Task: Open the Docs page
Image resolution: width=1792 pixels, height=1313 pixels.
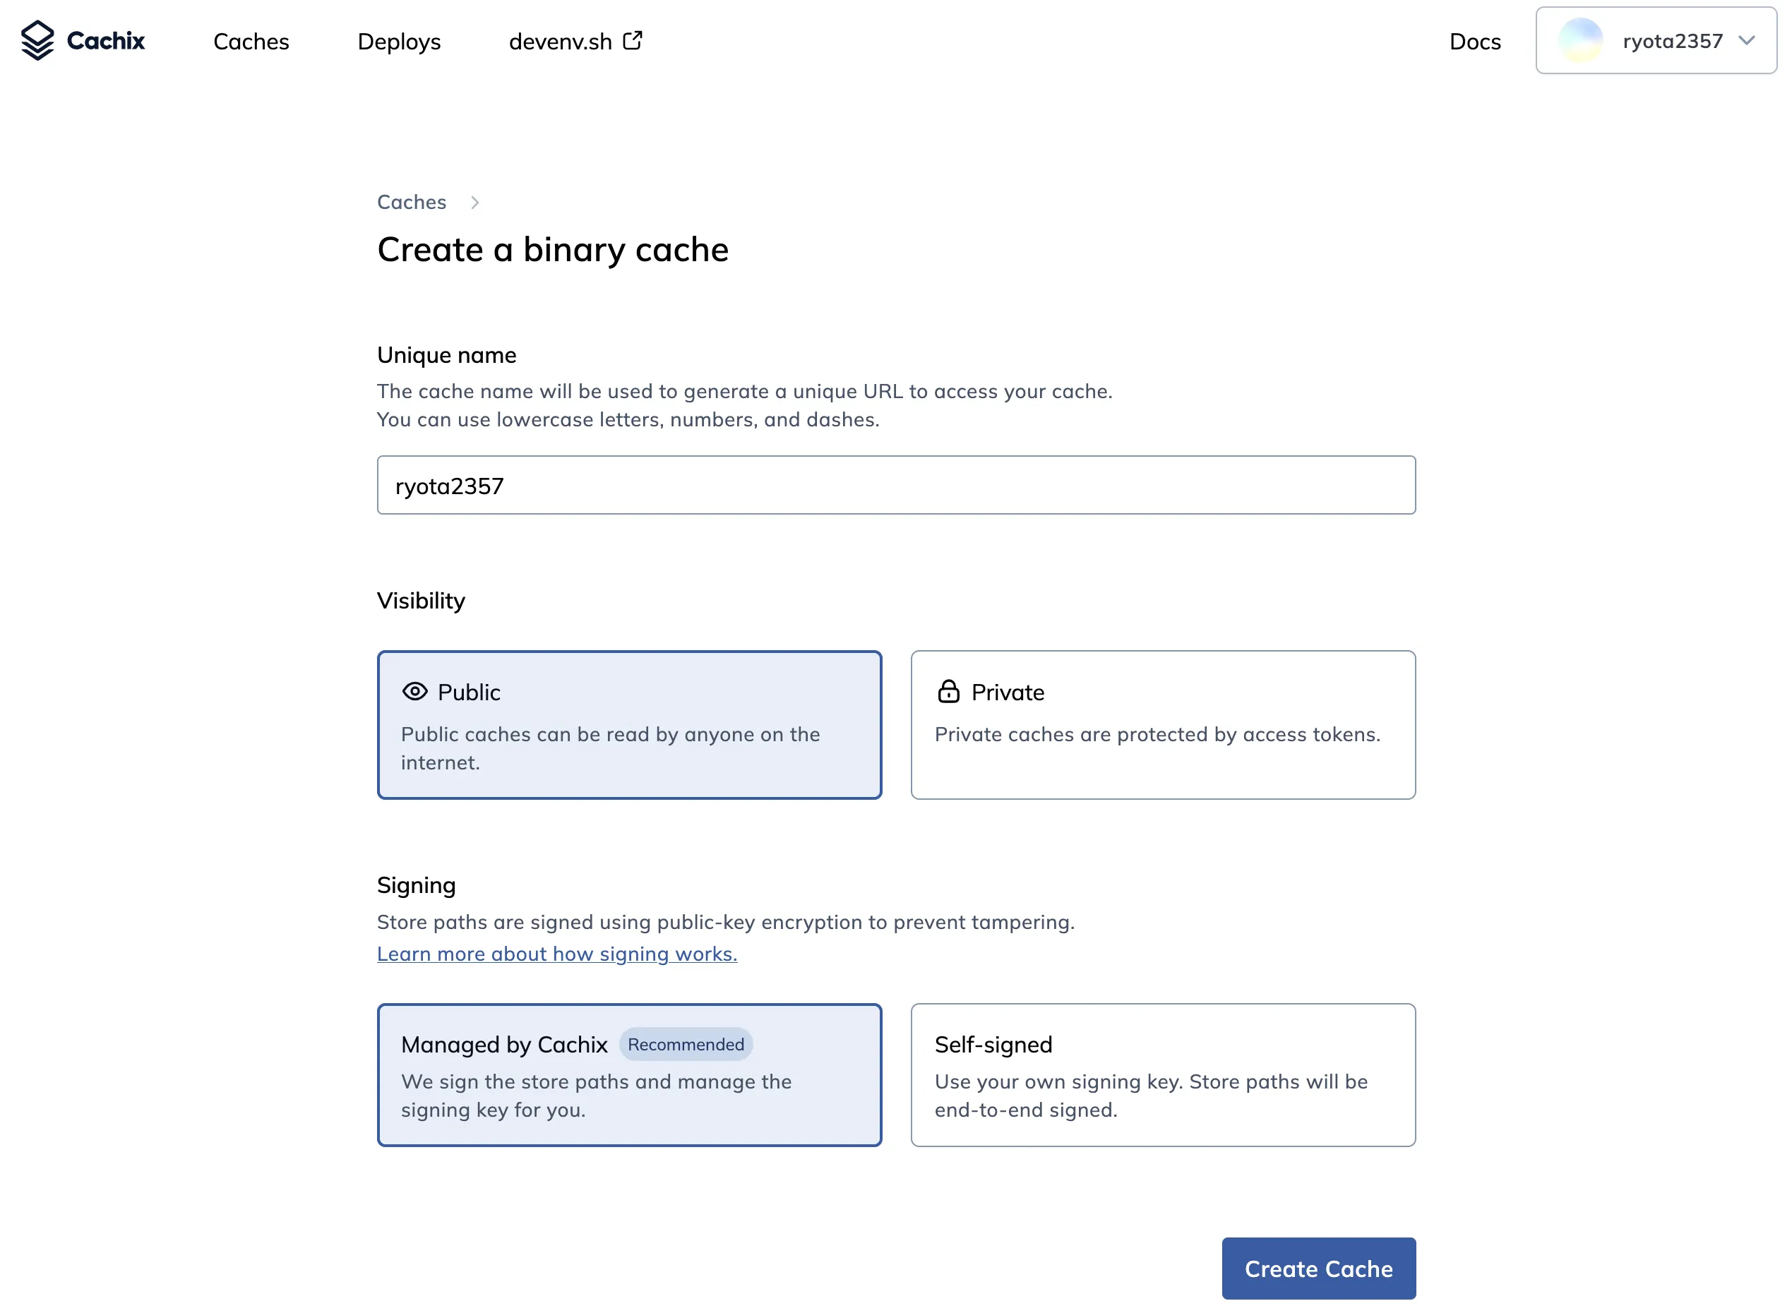Action: coord(1475,42)
